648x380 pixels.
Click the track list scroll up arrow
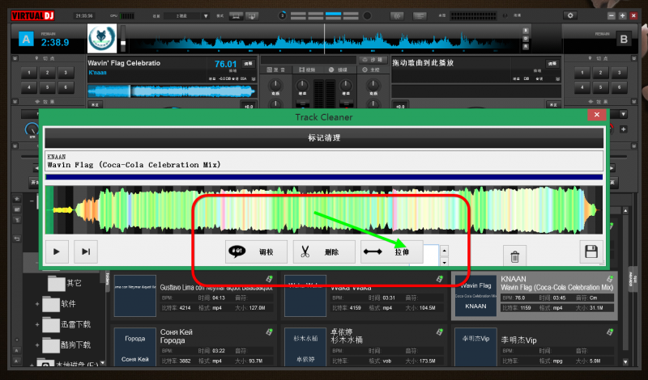pyautogui.click(x=625, y=211)
